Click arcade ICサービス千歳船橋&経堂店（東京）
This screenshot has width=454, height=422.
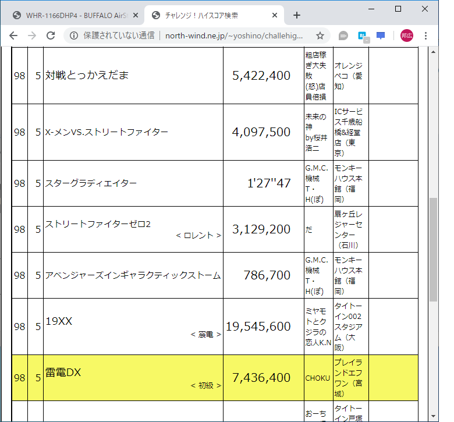(348, 132)
